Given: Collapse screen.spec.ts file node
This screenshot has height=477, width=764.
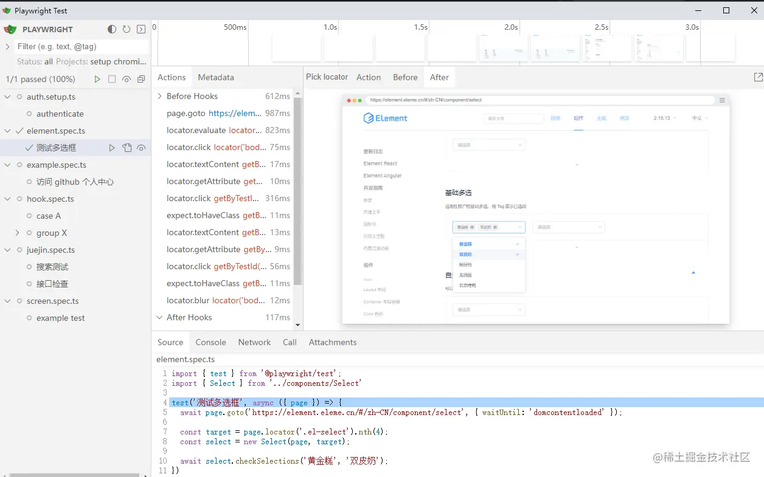Looking at the screenshot, I should [7, 301].
